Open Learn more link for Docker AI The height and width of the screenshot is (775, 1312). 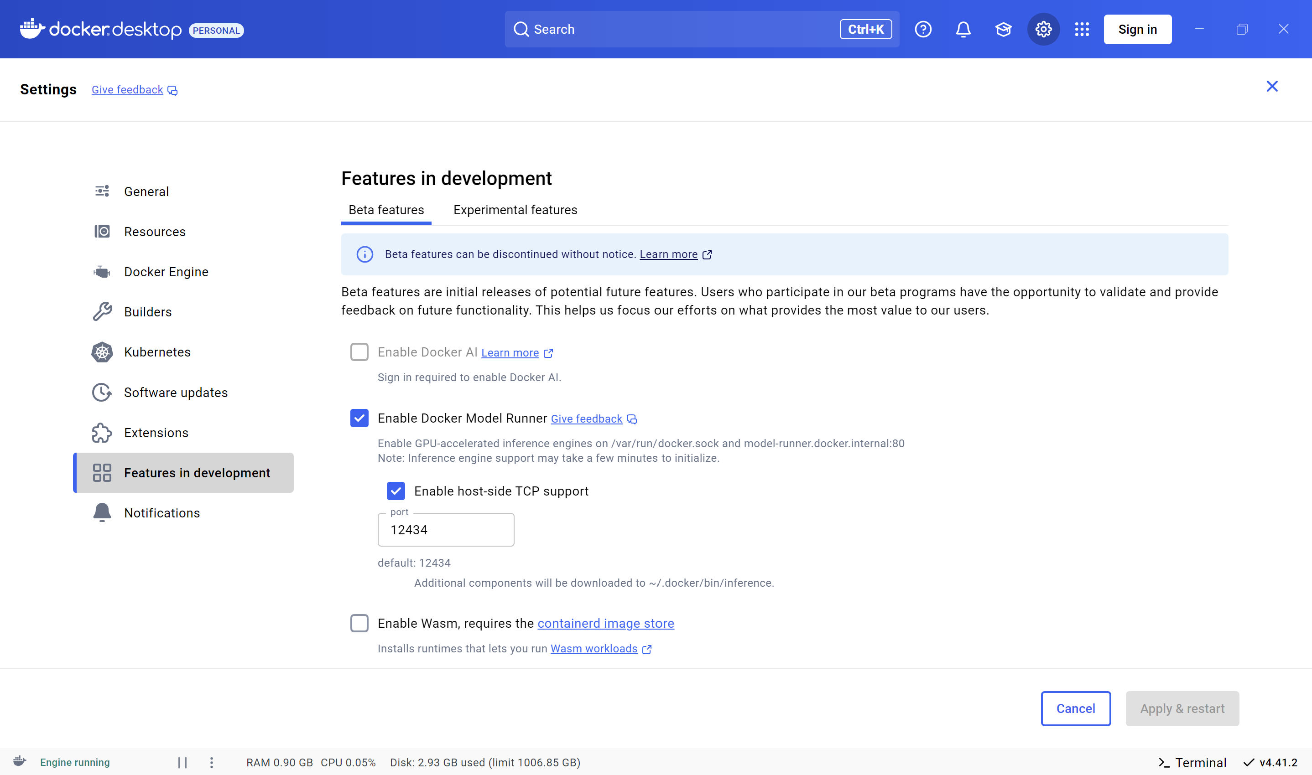(x=510, y=353)
